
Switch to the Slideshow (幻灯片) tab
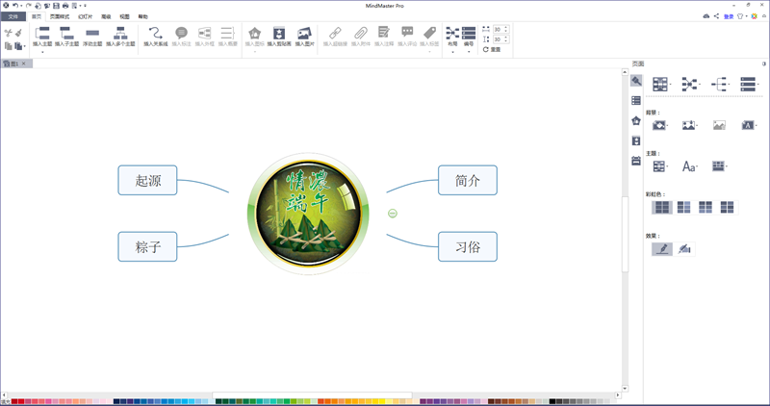(85, 16)
